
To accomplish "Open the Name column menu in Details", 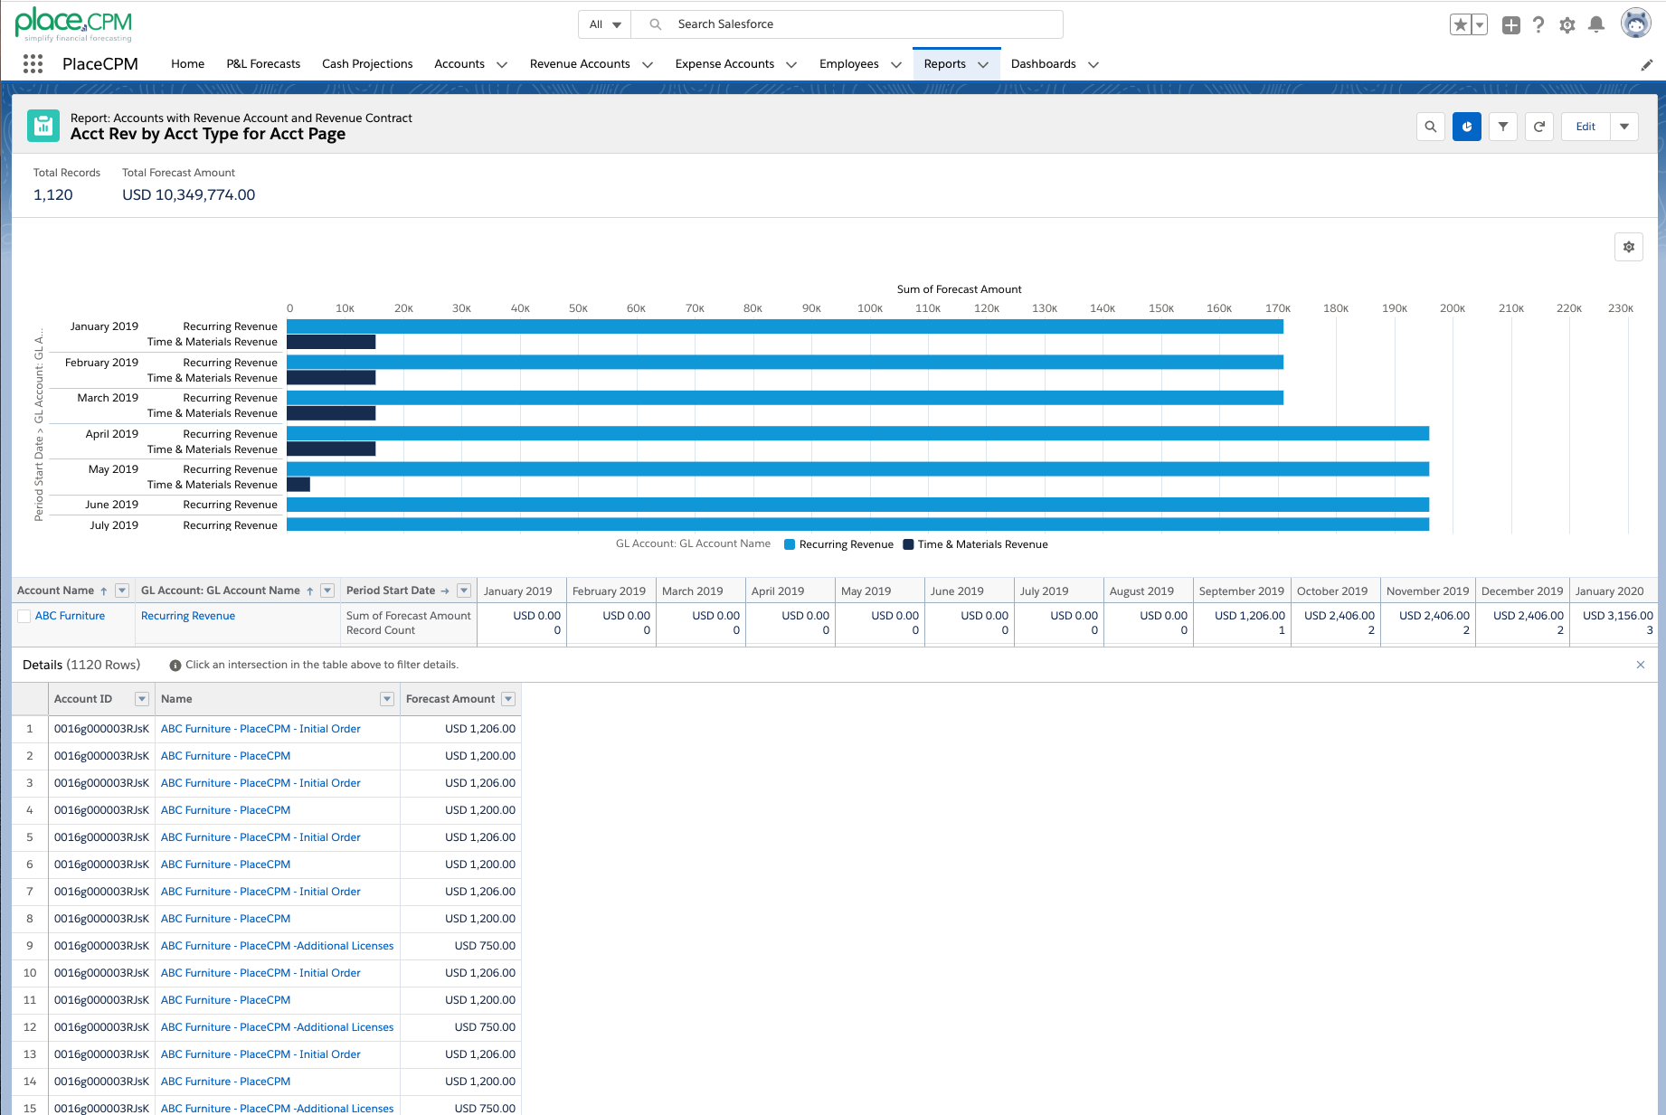I will [387, 699].
